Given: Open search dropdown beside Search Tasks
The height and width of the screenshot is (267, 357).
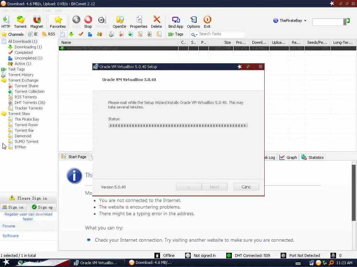Looking at the screenshot, I should coord(194,34).
